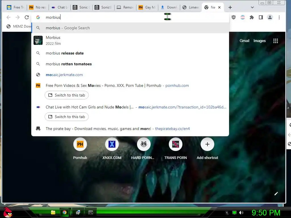The width and height of the screenshot is (291, 218).
Task: Click the forward navigation arrow
Action: point(17,17)
